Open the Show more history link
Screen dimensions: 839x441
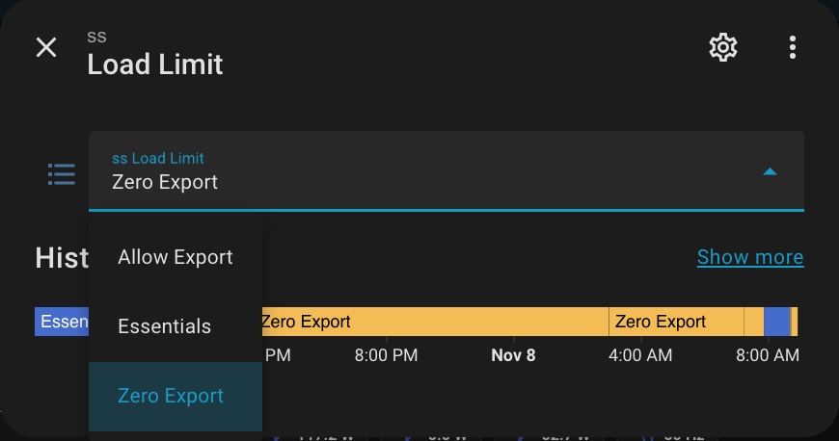(x=749, y=257)
